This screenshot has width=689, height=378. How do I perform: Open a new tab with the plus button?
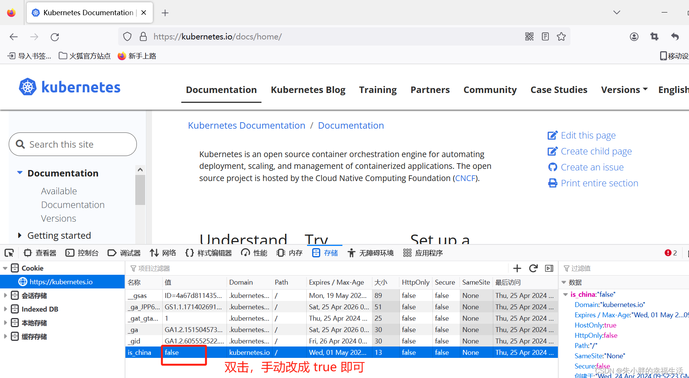click(x=165, y=13)
